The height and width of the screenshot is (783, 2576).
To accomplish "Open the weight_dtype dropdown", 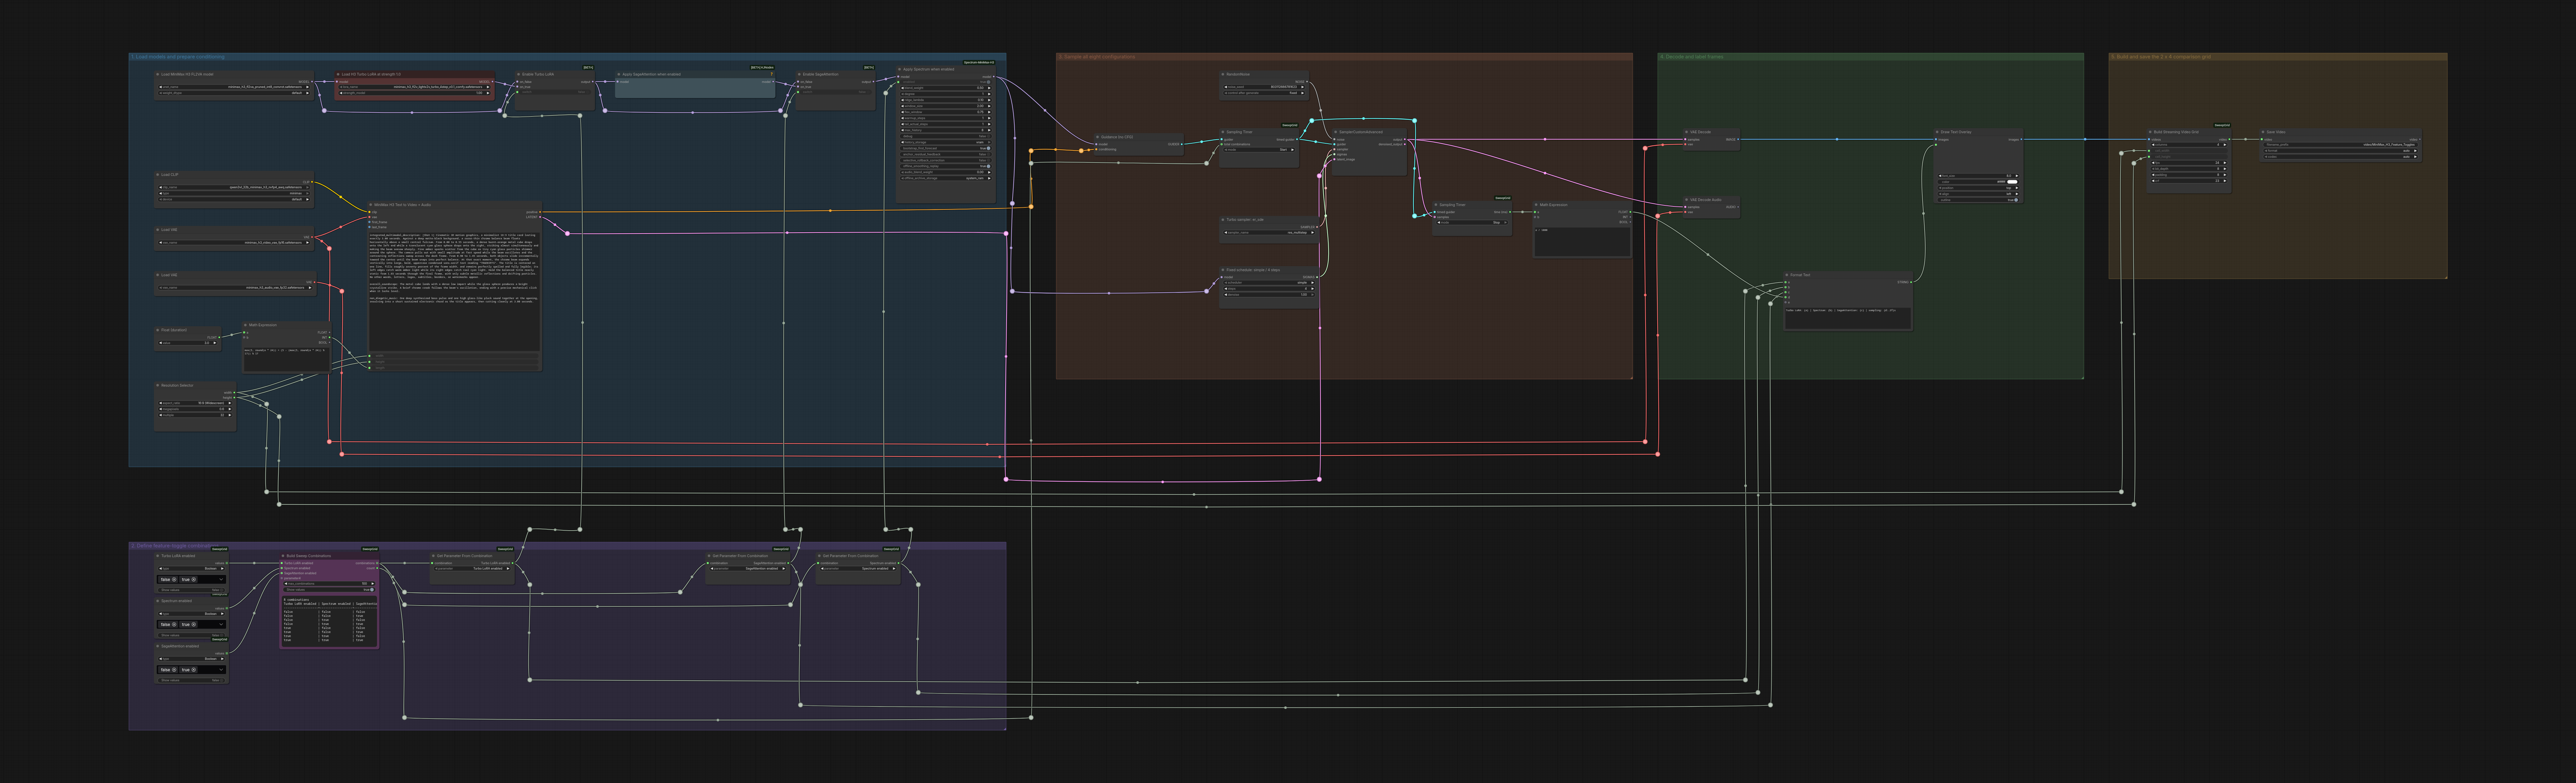I will [x=234, y=93].
